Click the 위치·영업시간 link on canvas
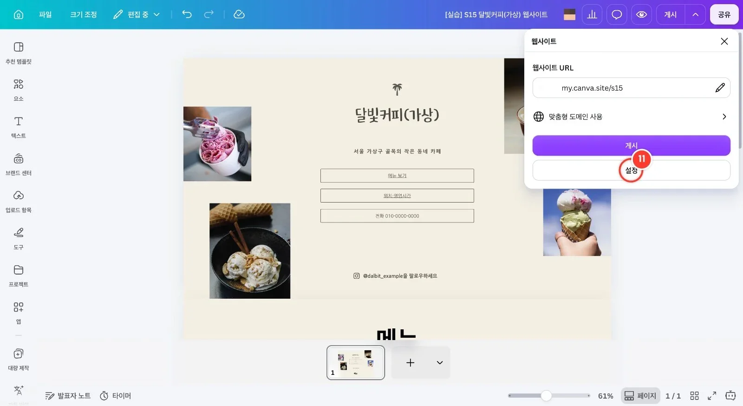Screen dimensions: 743x406 pyautogui.click(x=397, y=196)
